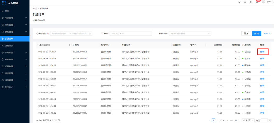Go to page 2 in pagination
Viewport: 278px width, 125px height.
click(x=217, y=120)
